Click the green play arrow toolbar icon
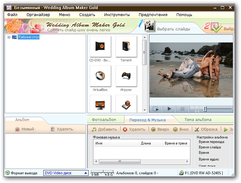 (x=226, y=129)
